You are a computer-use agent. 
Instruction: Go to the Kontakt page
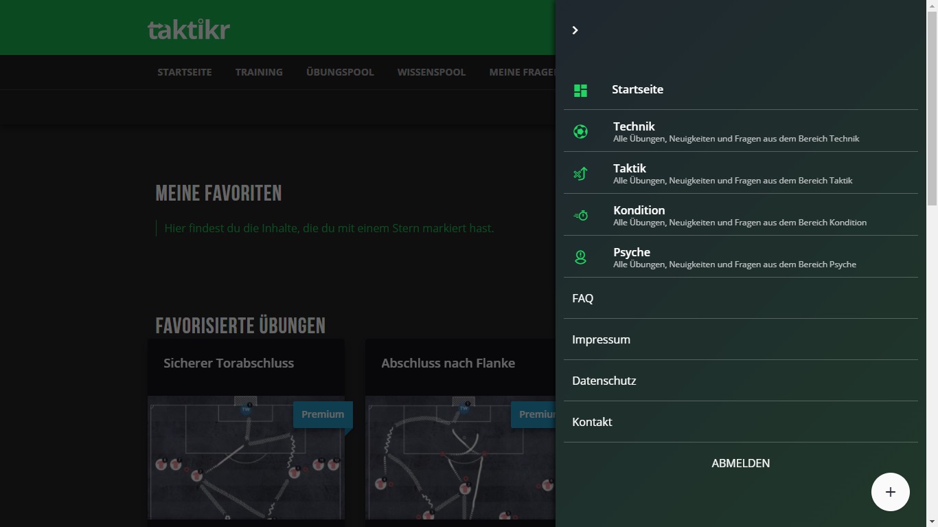[592, 422]
